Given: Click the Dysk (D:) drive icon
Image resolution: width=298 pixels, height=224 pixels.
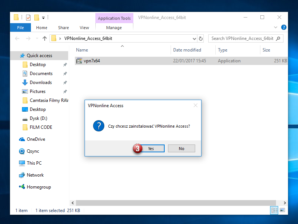Looking at the screenshot, I should [25, 119].
